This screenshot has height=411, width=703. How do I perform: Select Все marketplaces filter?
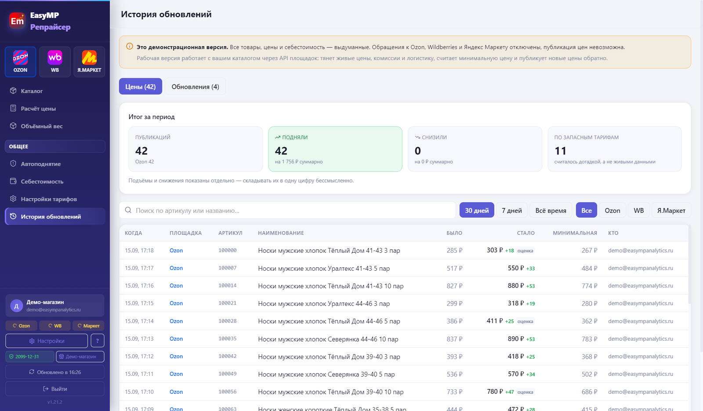[587, 210]
